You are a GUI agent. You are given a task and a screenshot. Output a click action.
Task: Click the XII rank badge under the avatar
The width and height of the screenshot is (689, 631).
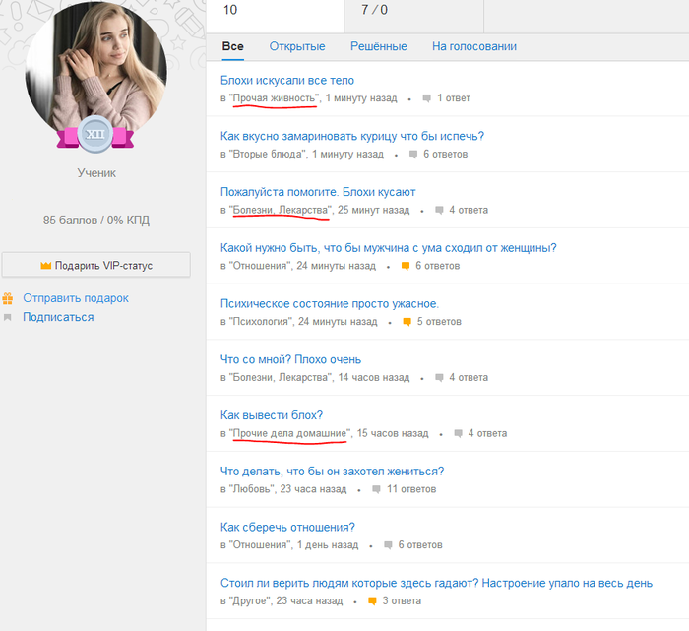[95, 135]
